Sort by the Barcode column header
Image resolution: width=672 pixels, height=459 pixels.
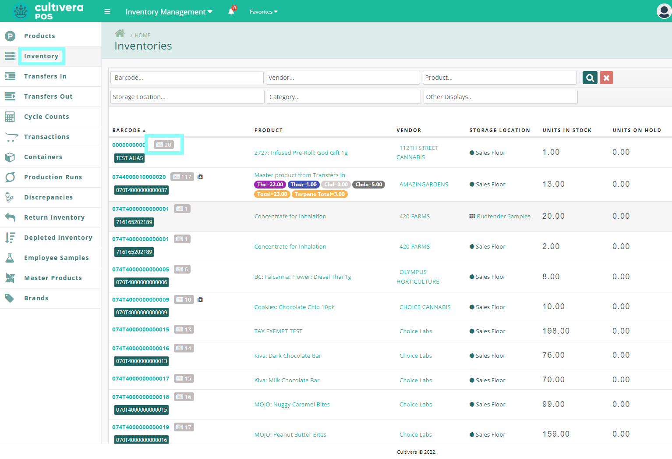[x=129, y=130]
